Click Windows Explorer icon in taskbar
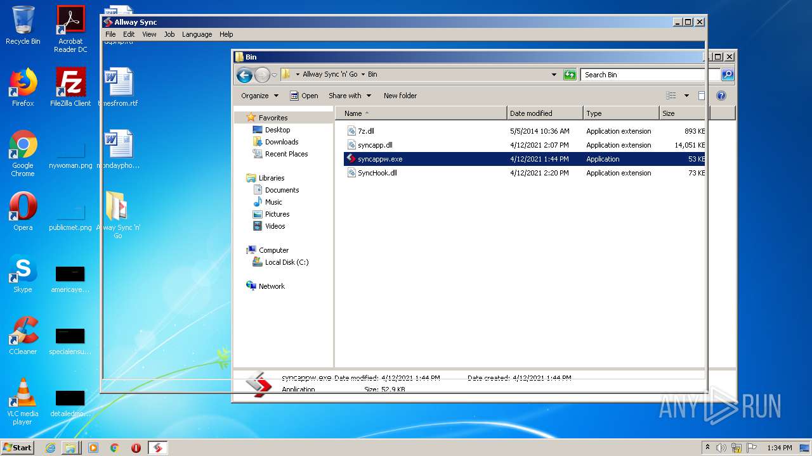This screenshot has height=456, width=812. (70, 448)
